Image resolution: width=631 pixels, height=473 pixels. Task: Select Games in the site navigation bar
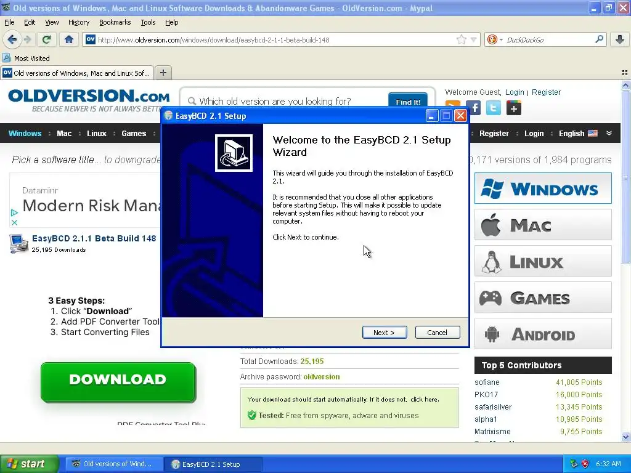134,134
